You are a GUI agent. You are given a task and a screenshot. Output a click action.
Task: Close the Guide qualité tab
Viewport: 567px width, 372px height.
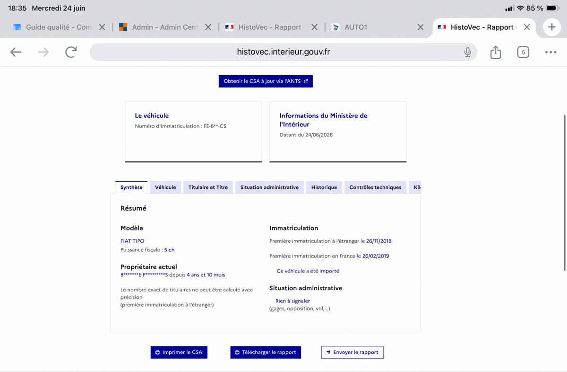[x=102, y=27]
